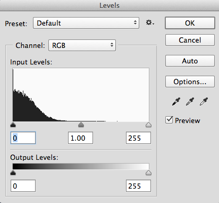Toggle the Preview checkbox
The image size is (219, 203).
(169, 120)
